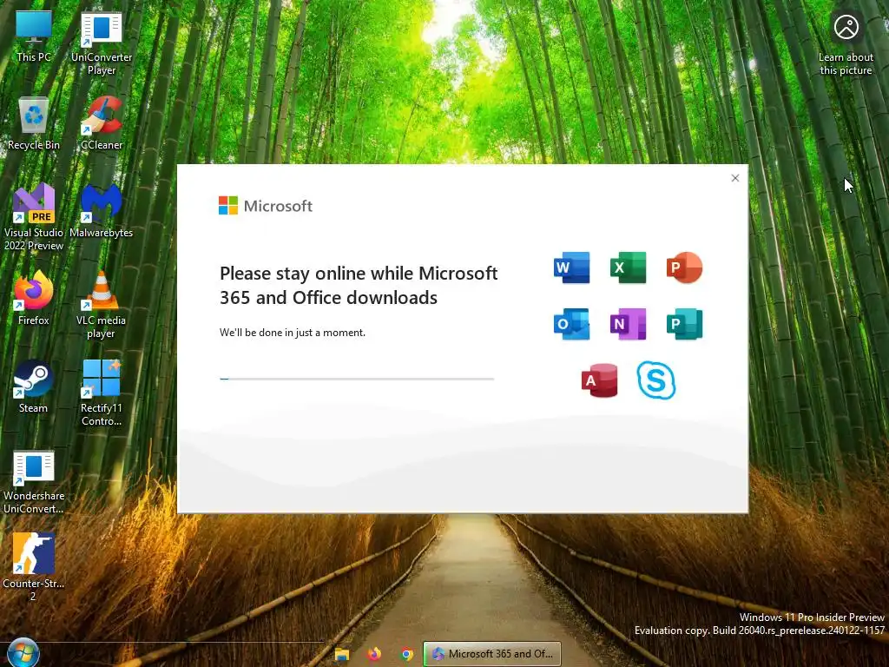The image size is (889, 667).
Task: Select Wondershare UniConverter desktop shortcut
Action: click(34, 483)
